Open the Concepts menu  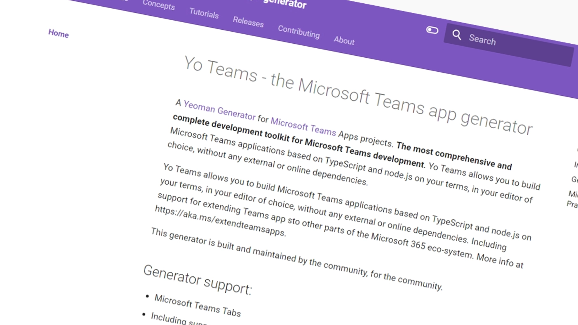(159, 5)
